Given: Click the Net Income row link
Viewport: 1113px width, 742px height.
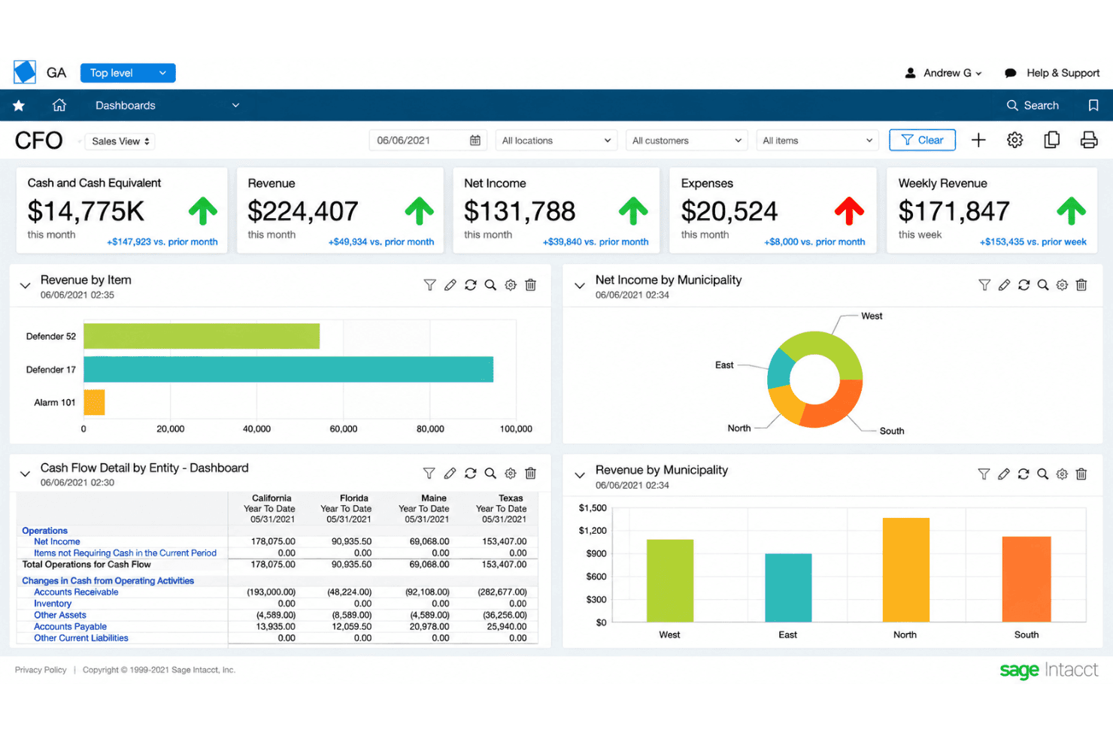Looking at the screenshot, I should tap(56, 541).
